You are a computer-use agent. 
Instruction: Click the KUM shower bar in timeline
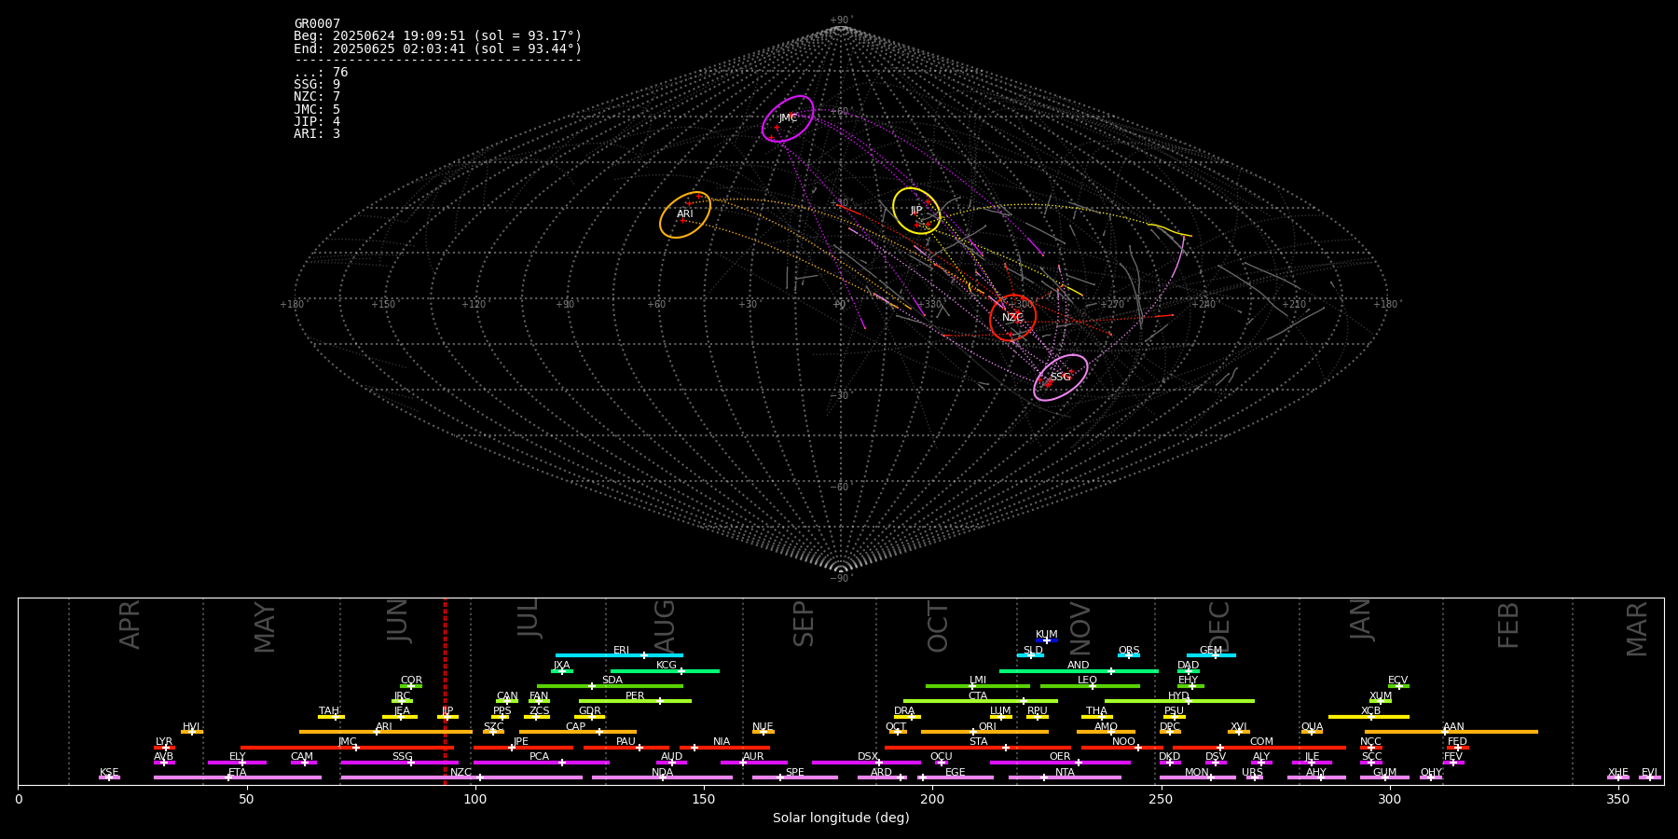click(1047, 640)
